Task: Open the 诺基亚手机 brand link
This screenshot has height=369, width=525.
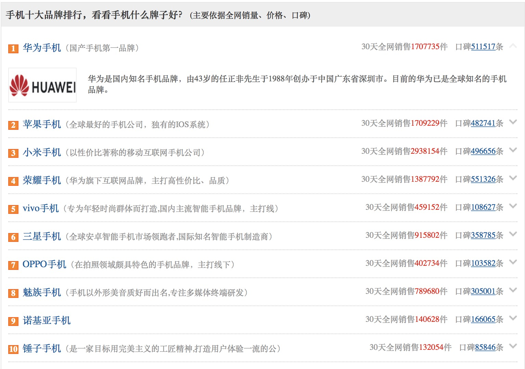Action: (x=47, y=320)
